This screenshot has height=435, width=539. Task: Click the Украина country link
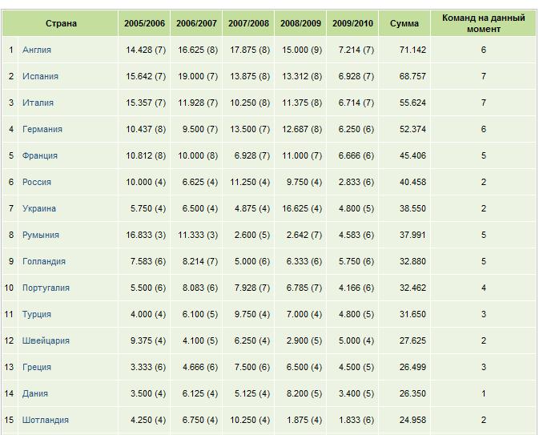pyautogui.click(x=39, y=208)
